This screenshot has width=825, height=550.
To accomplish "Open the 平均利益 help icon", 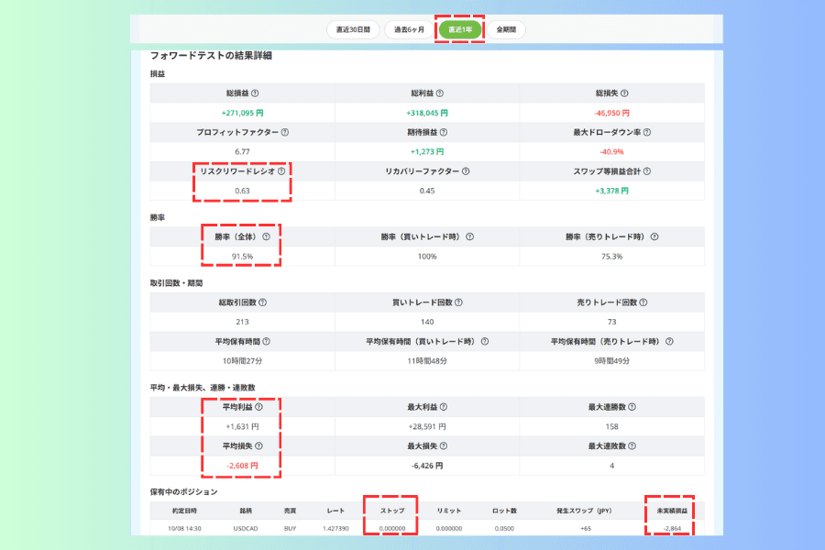I will (258, 407).
